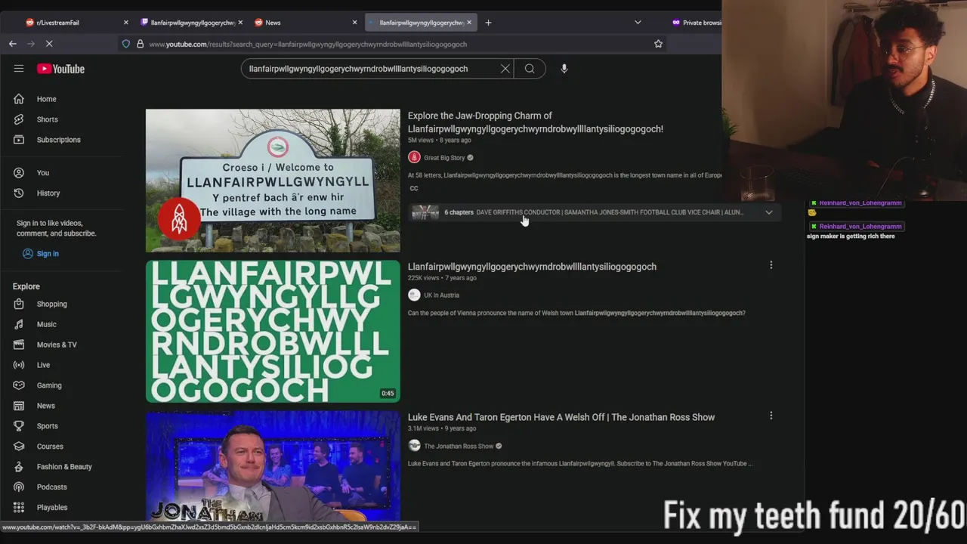Image resolution: width=967 pixels, height=544 pixels.
Task: Click the browser URL address bar
Action: click(x=393, y=44)
